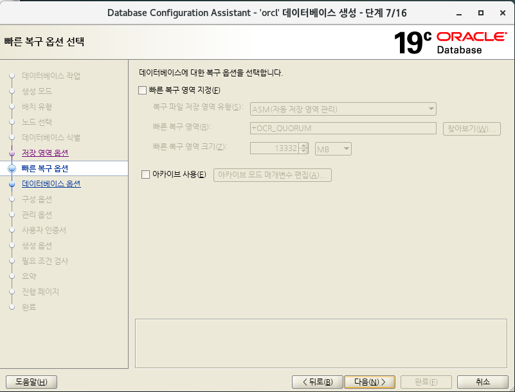Go back with the 뒤로 button
The width and height of the screenshot is (515, 392).
click(317, 382)
